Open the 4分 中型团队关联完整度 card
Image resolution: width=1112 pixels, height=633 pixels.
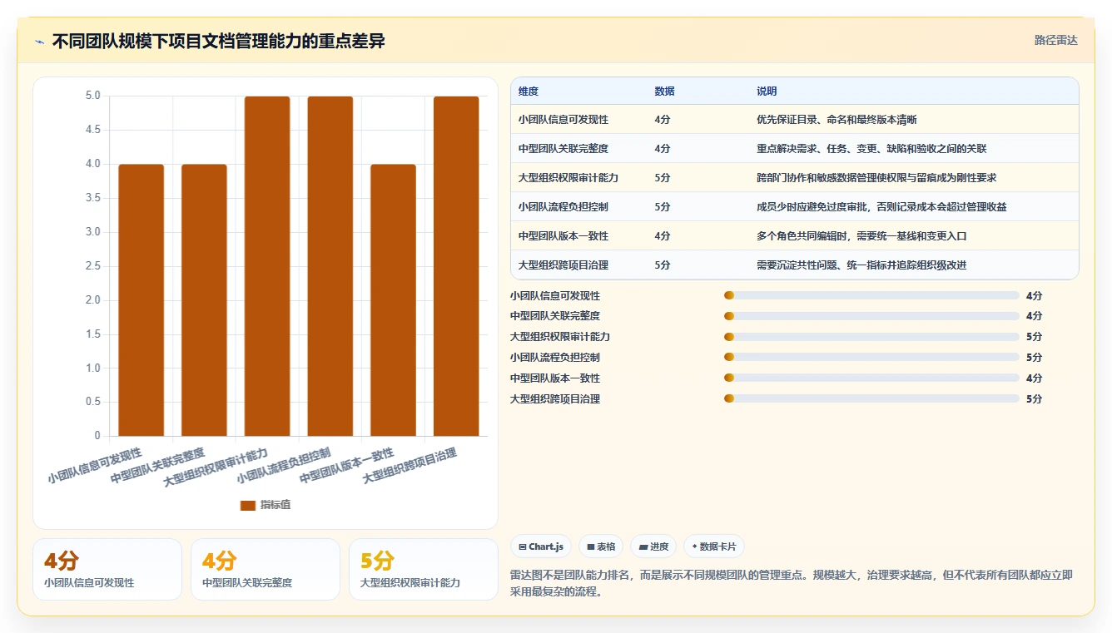point(266,569)
